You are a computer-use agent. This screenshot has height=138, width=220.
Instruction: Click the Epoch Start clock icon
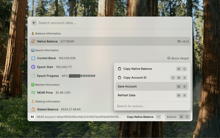[33, 67]
